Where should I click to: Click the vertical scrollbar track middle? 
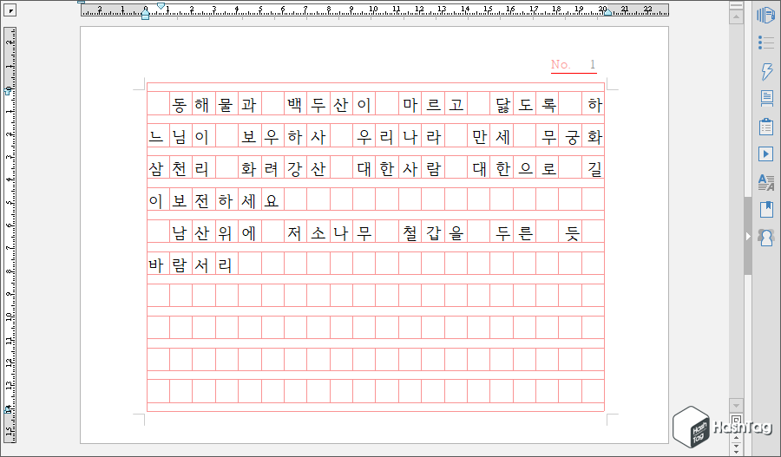pos(736,211)
